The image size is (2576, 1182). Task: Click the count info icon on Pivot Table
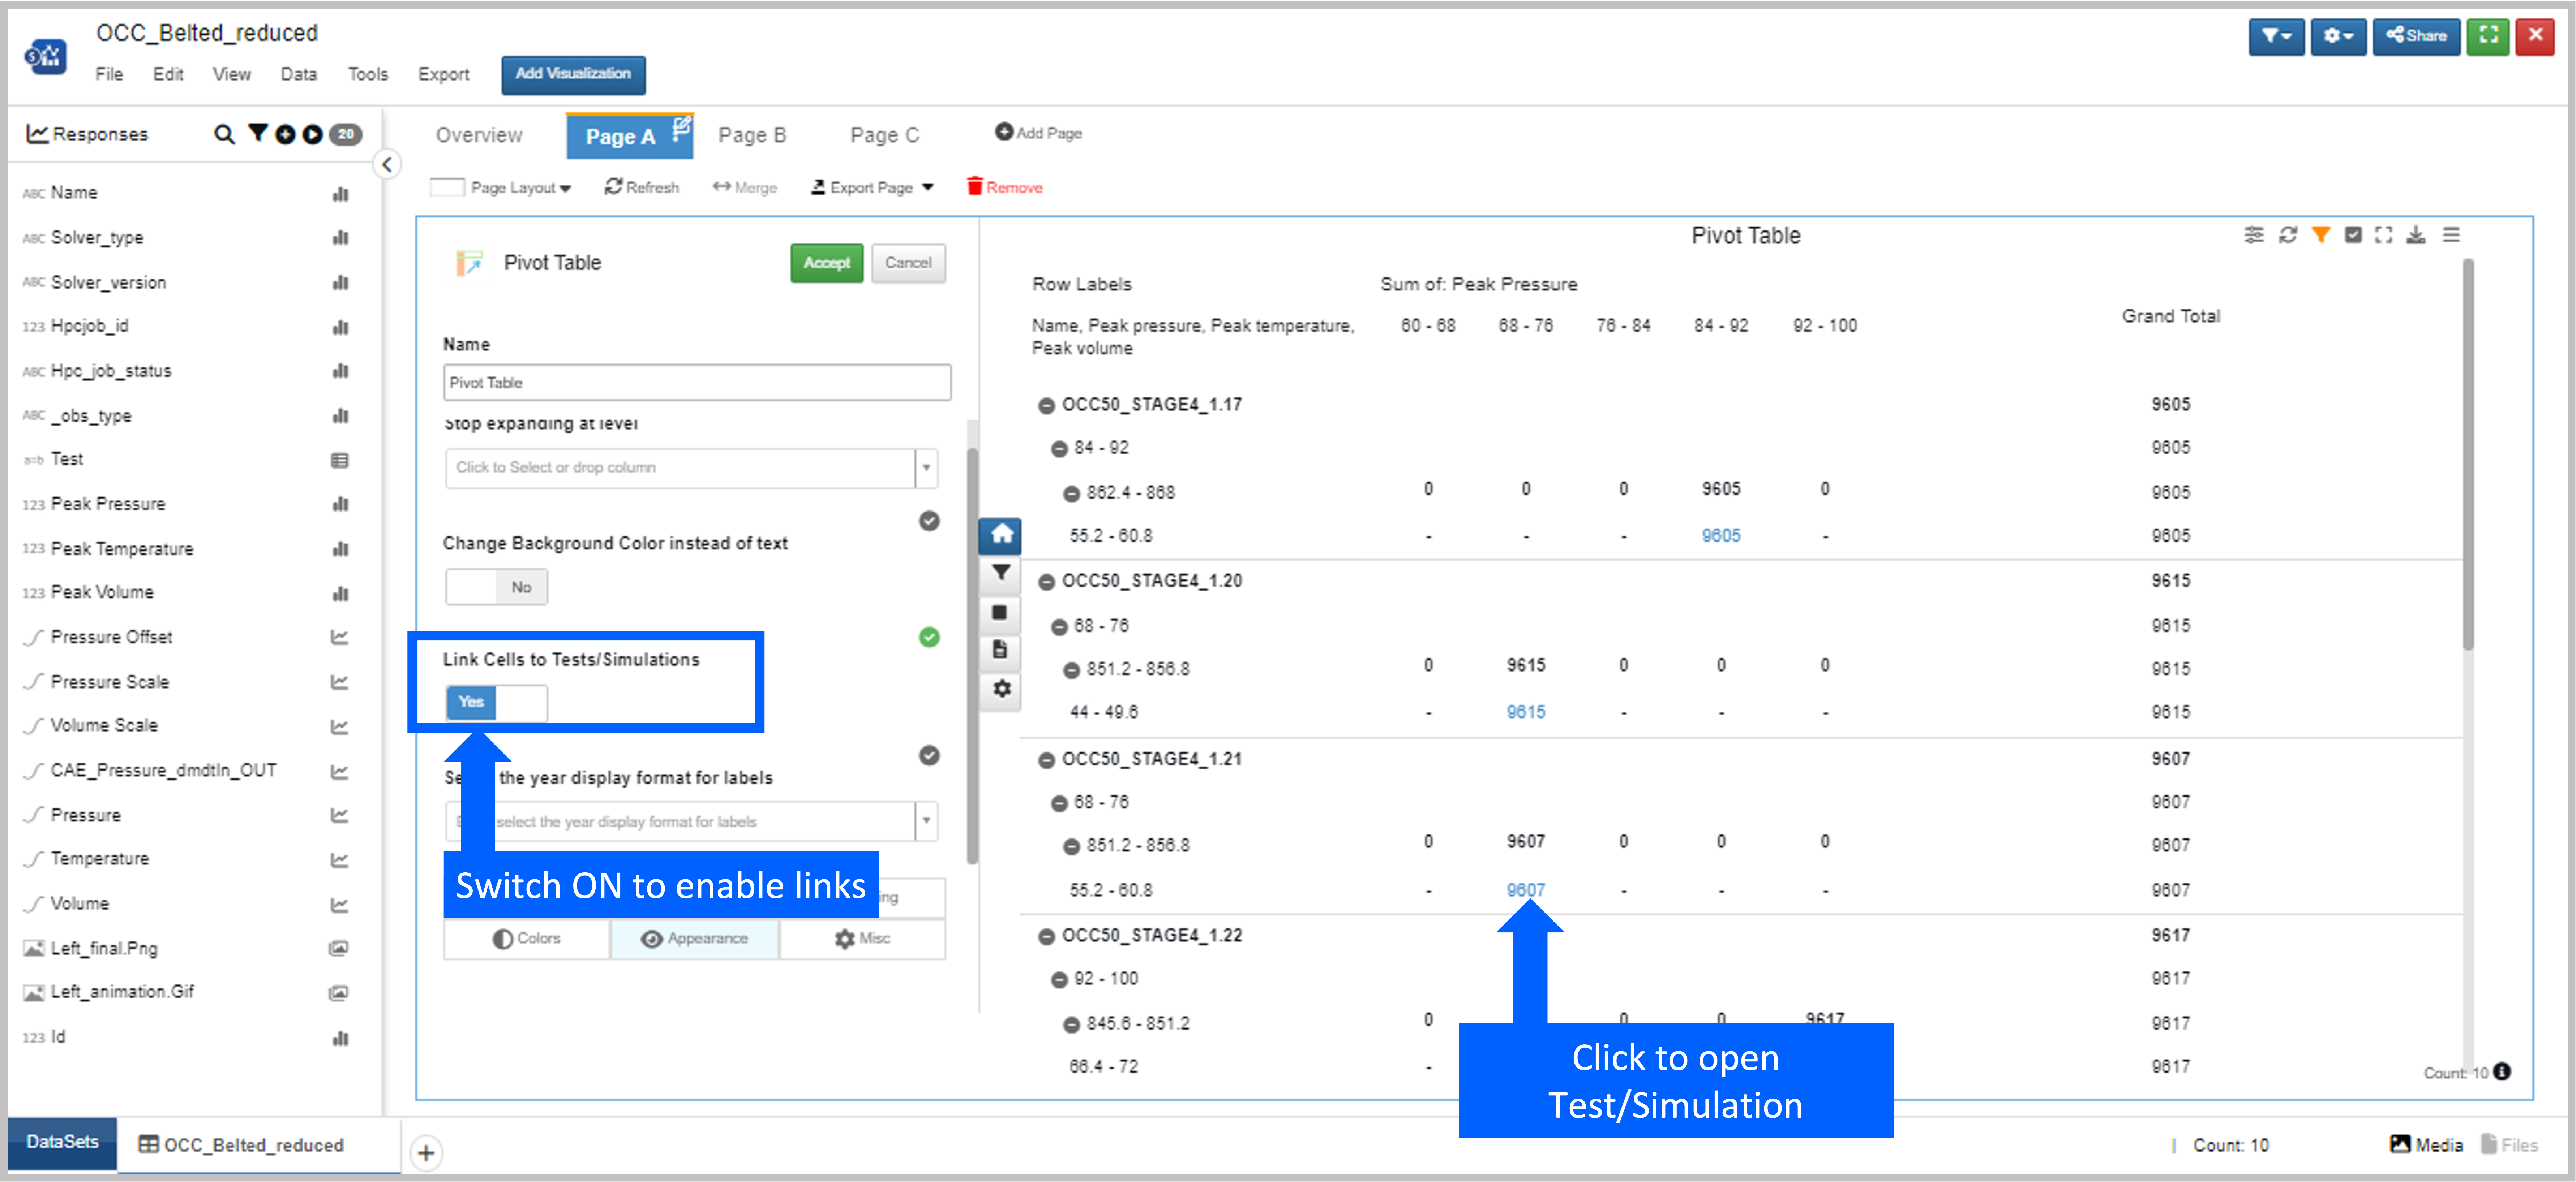pyautogui.click(x=2502, y=1071)
